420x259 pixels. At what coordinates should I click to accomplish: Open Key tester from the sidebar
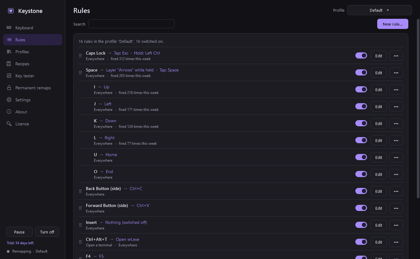pyautogui.click(x=33, y=76)
